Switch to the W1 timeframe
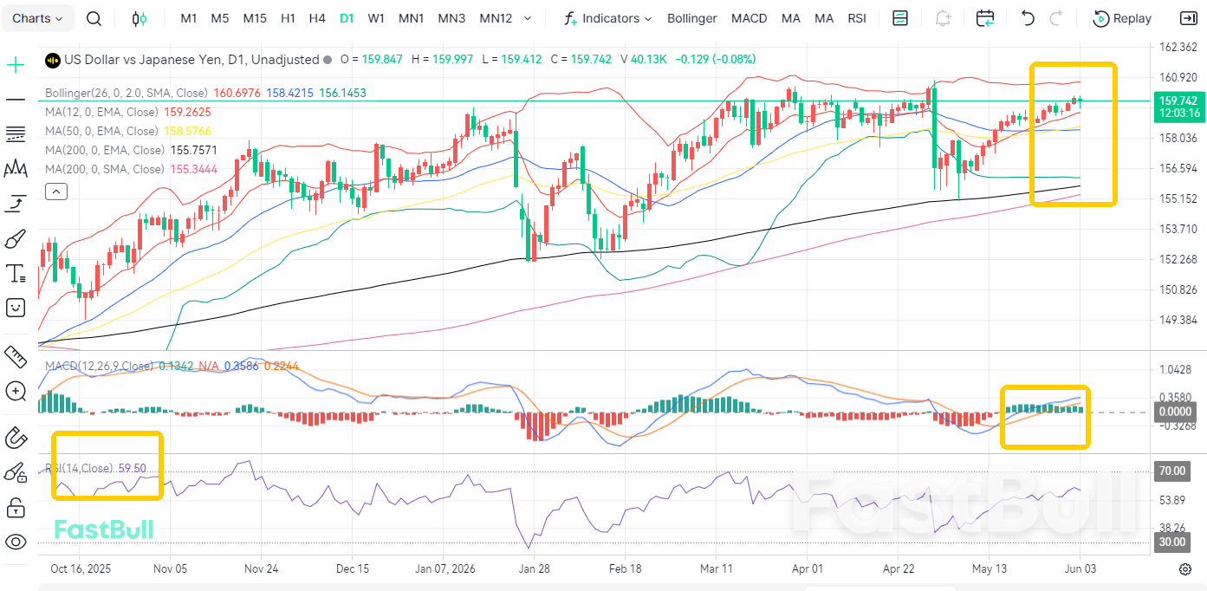The height and width of the screenshot is (591, 1207). (376, 18)
